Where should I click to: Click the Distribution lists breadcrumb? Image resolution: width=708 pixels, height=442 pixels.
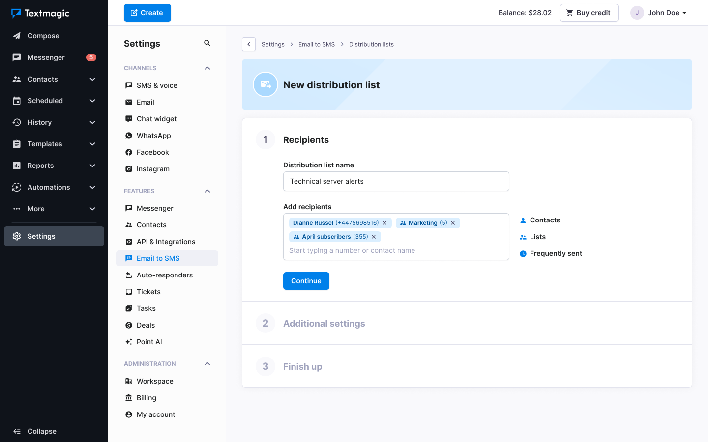point(371,44)
